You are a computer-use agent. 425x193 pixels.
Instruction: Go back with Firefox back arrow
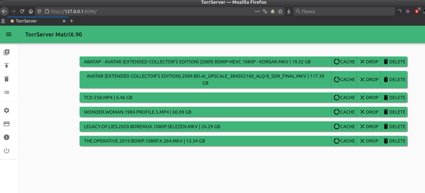point(4,11)
